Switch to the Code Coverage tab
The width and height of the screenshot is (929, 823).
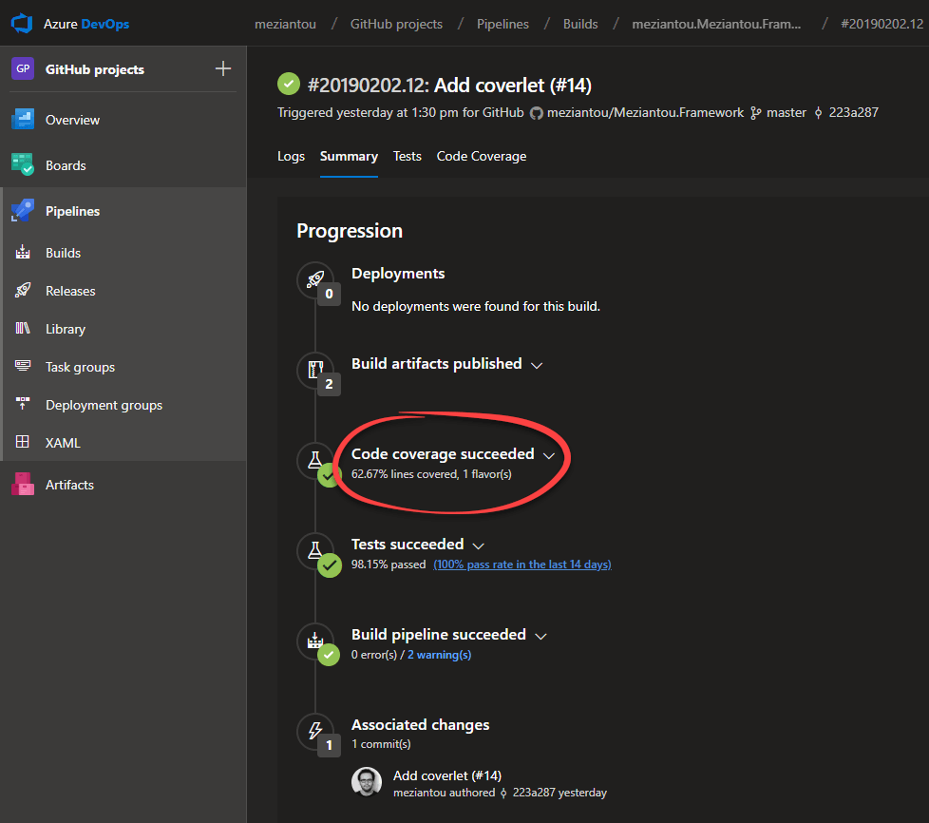tap(481, 156)
